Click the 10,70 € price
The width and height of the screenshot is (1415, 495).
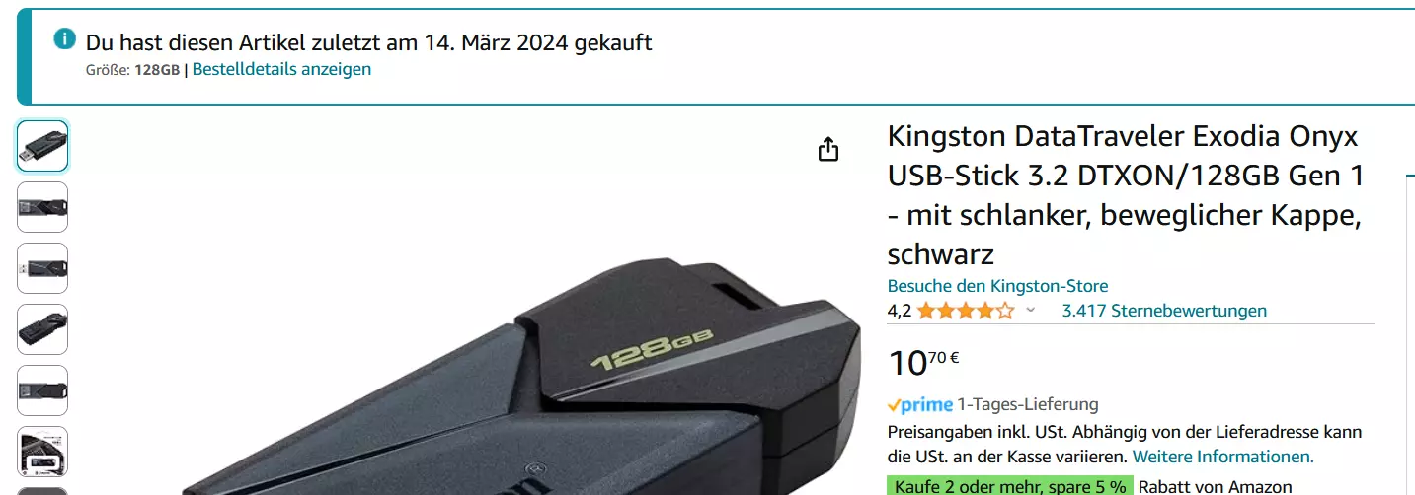tap(923, 362)
